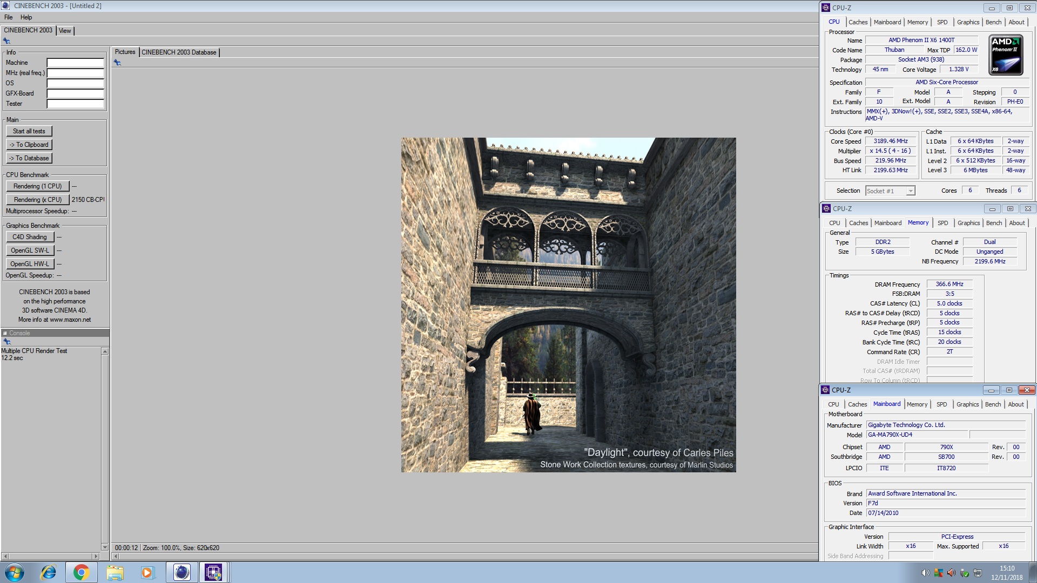Click the OS input field
1037x583 pixels.
75,83
